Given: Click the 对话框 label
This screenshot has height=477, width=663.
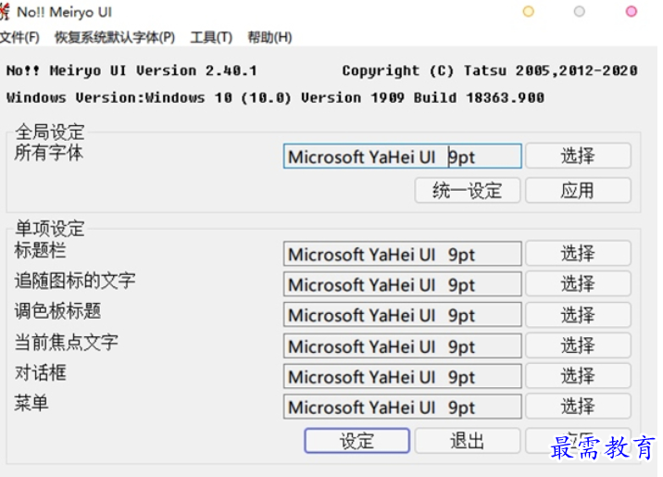Looking at the screenshot, I should [x=40, y=373].
